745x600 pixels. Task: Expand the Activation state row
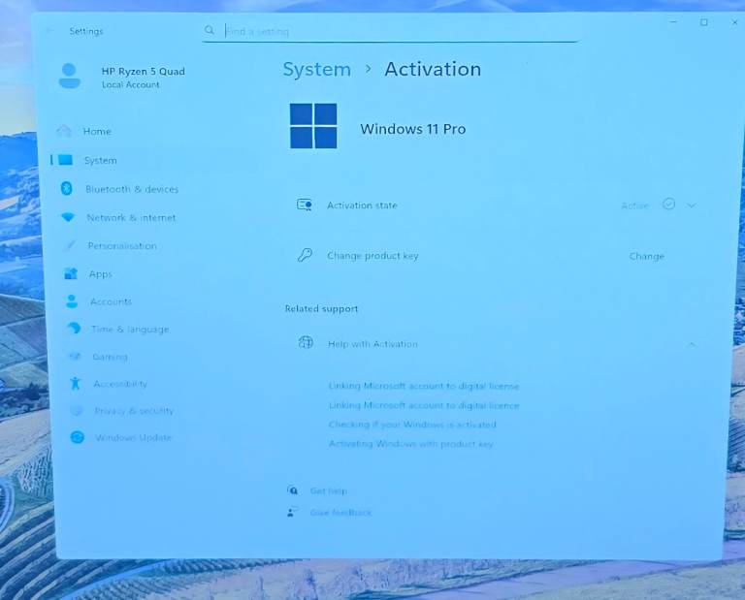(692, 205)
